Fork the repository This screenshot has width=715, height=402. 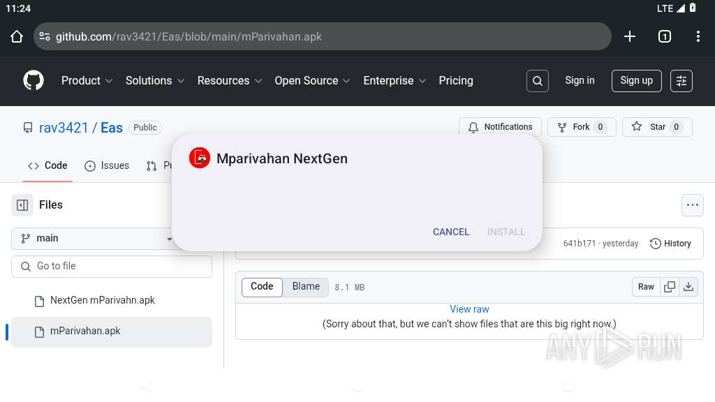tap(582, 127)
